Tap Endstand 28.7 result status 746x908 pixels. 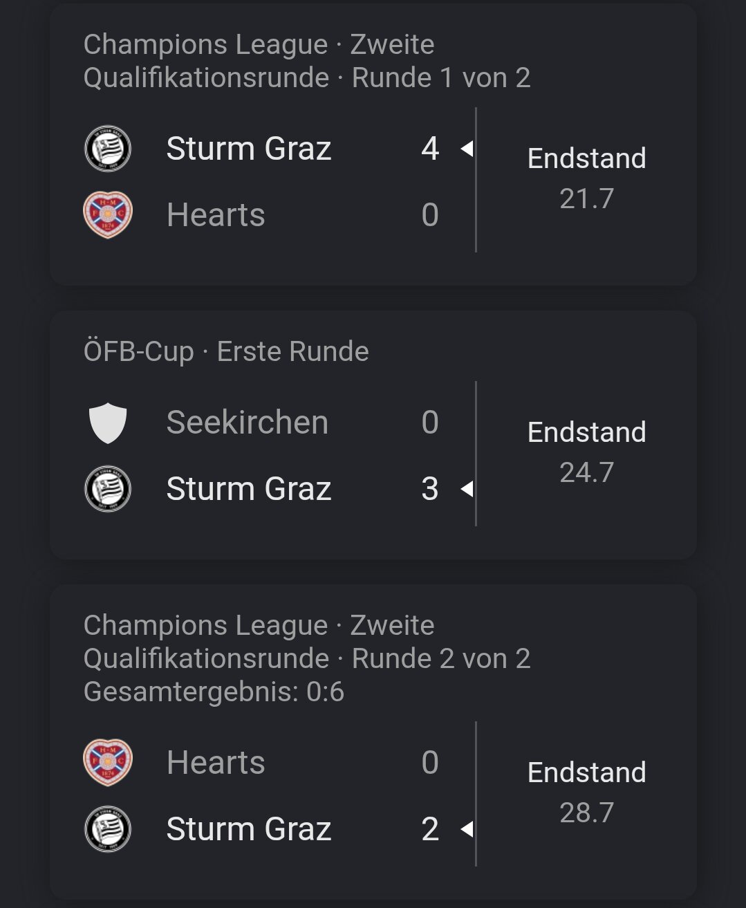pyautogui.click(x=586, y=793)
